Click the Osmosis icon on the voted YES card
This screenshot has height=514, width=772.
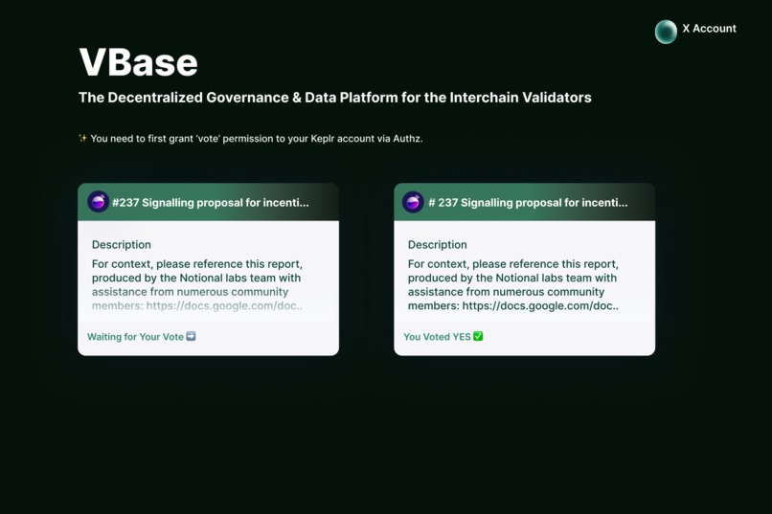[413, 202]
